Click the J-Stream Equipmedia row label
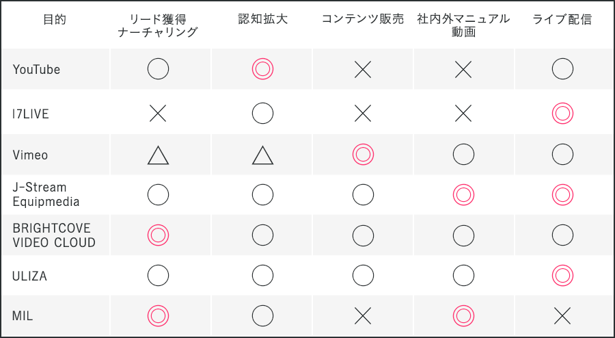Viewport: 615px width, 338px height. coord(46,195)
